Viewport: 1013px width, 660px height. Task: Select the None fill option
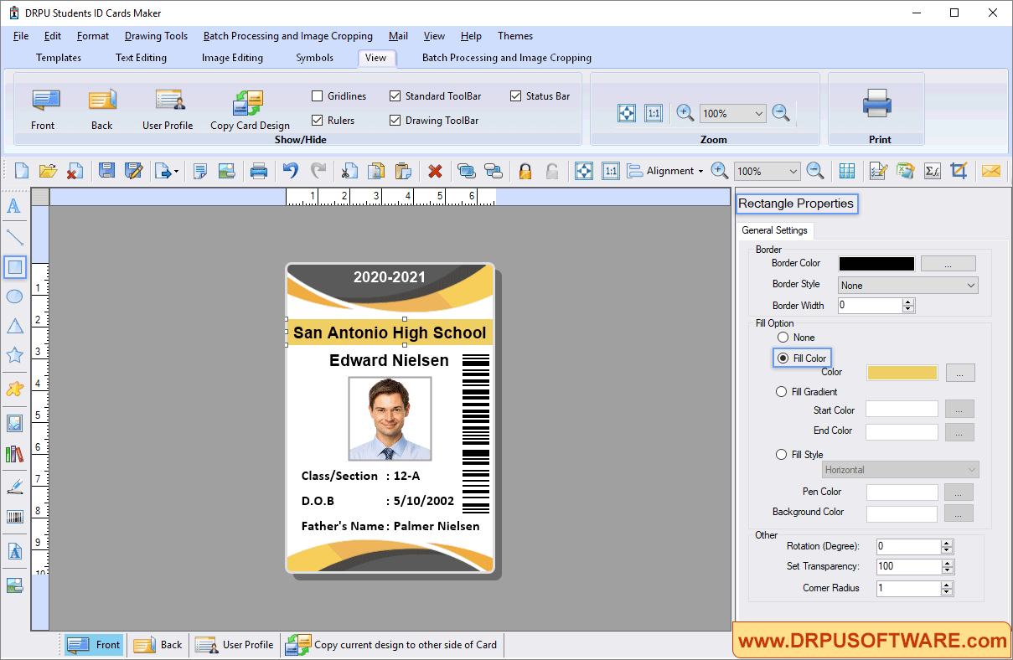783,338
